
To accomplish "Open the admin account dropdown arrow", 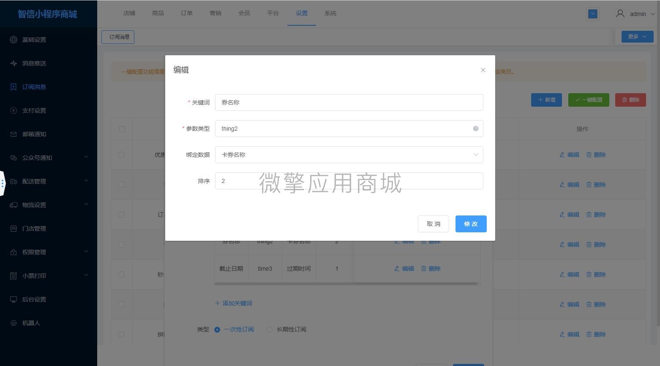I will tap(652, 14).
